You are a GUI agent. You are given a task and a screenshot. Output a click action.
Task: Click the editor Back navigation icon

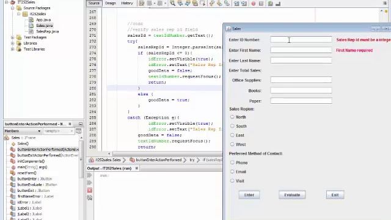tap(149, 3)
